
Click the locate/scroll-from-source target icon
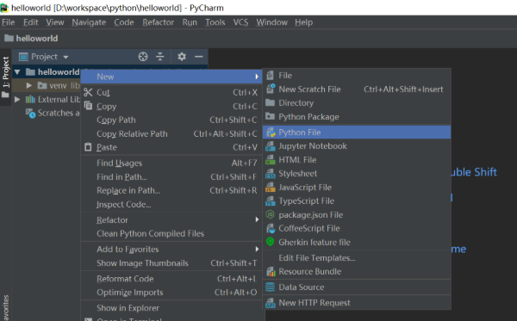[x=143, y=57]
